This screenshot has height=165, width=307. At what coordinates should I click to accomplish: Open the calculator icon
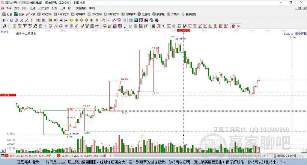point(136,20)
